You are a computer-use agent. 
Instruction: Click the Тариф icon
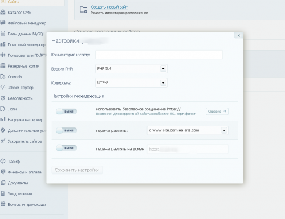[x=3, y=162]
